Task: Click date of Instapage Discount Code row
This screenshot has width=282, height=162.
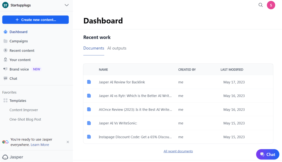Action: [234, 137]
